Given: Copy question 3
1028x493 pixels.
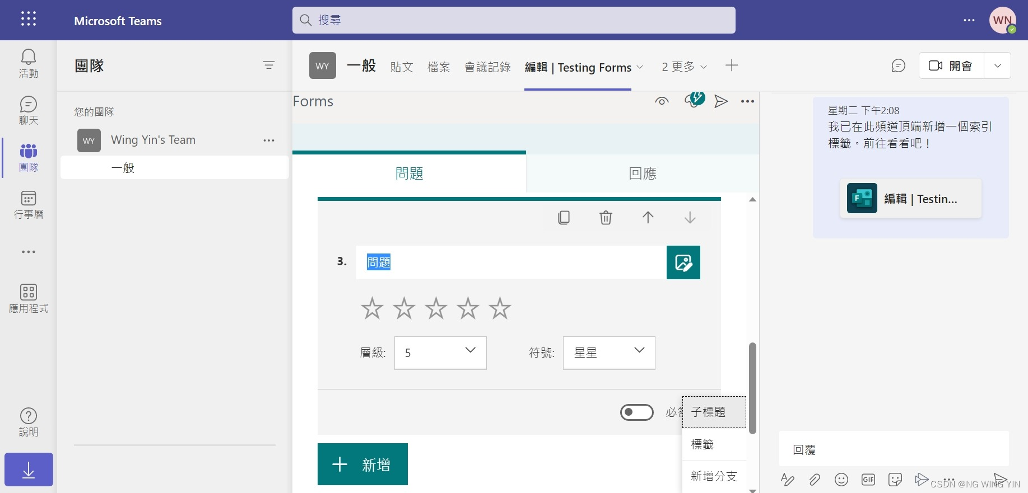Looking at the screenshot, I should point(564,217).
